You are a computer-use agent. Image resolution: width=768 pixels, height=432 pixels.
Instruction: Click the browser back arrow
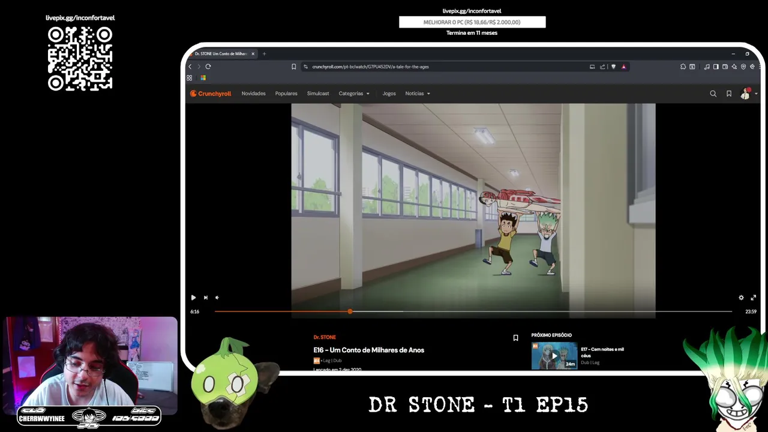[x=190, y=67]
